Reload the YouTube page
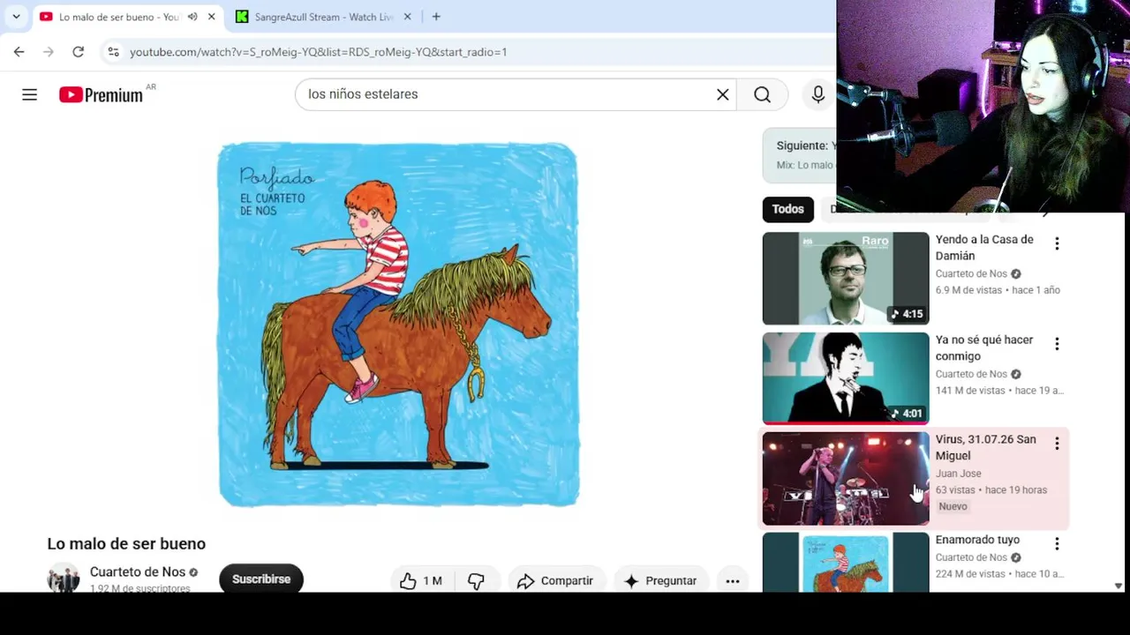 [x=78, y=52]
